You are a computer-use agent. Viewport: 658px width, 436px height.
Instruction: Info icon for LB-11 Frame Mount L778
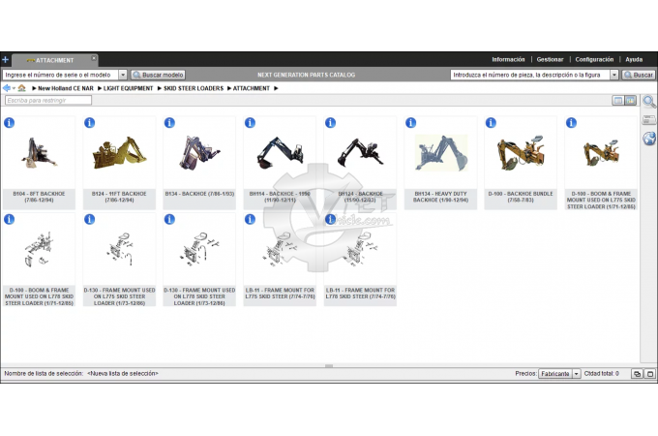tap(331, 219)
